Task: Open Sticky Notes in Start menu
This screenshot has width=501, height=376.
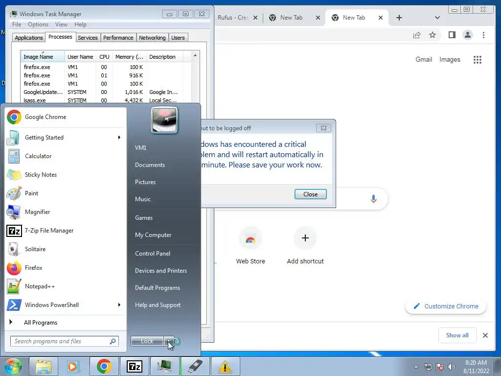Action: tap(66, 175)
